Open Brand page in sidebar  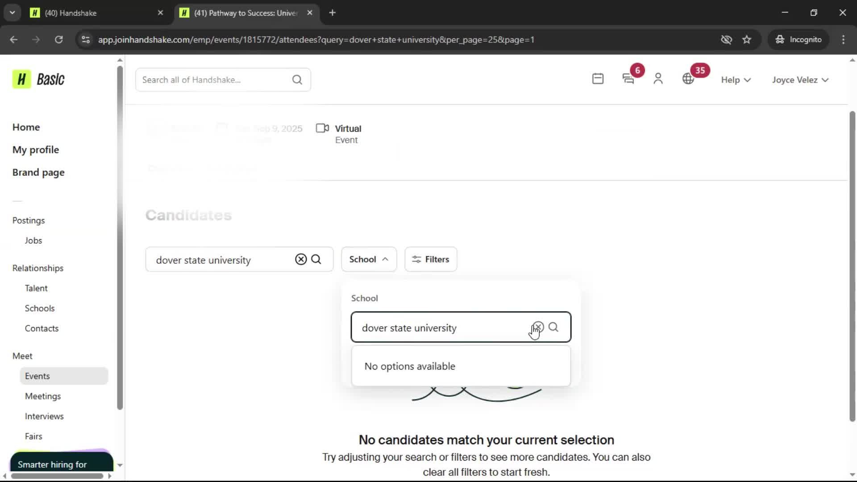[x=38, y=173]
